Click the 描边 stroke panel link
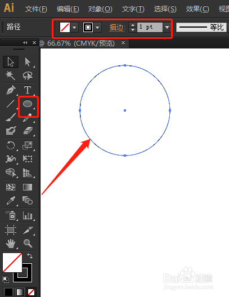 [x=117, y=28]
